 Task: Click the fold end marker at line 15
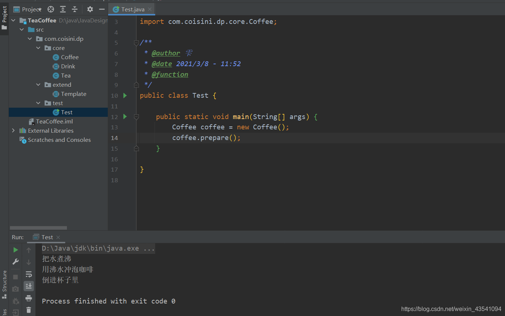click(136, 148)
